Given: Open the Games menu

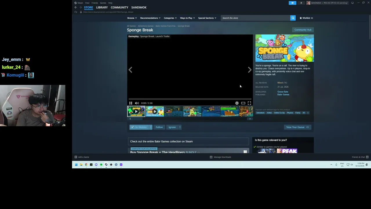Looking at the screenshot, I should pos(103,3).
